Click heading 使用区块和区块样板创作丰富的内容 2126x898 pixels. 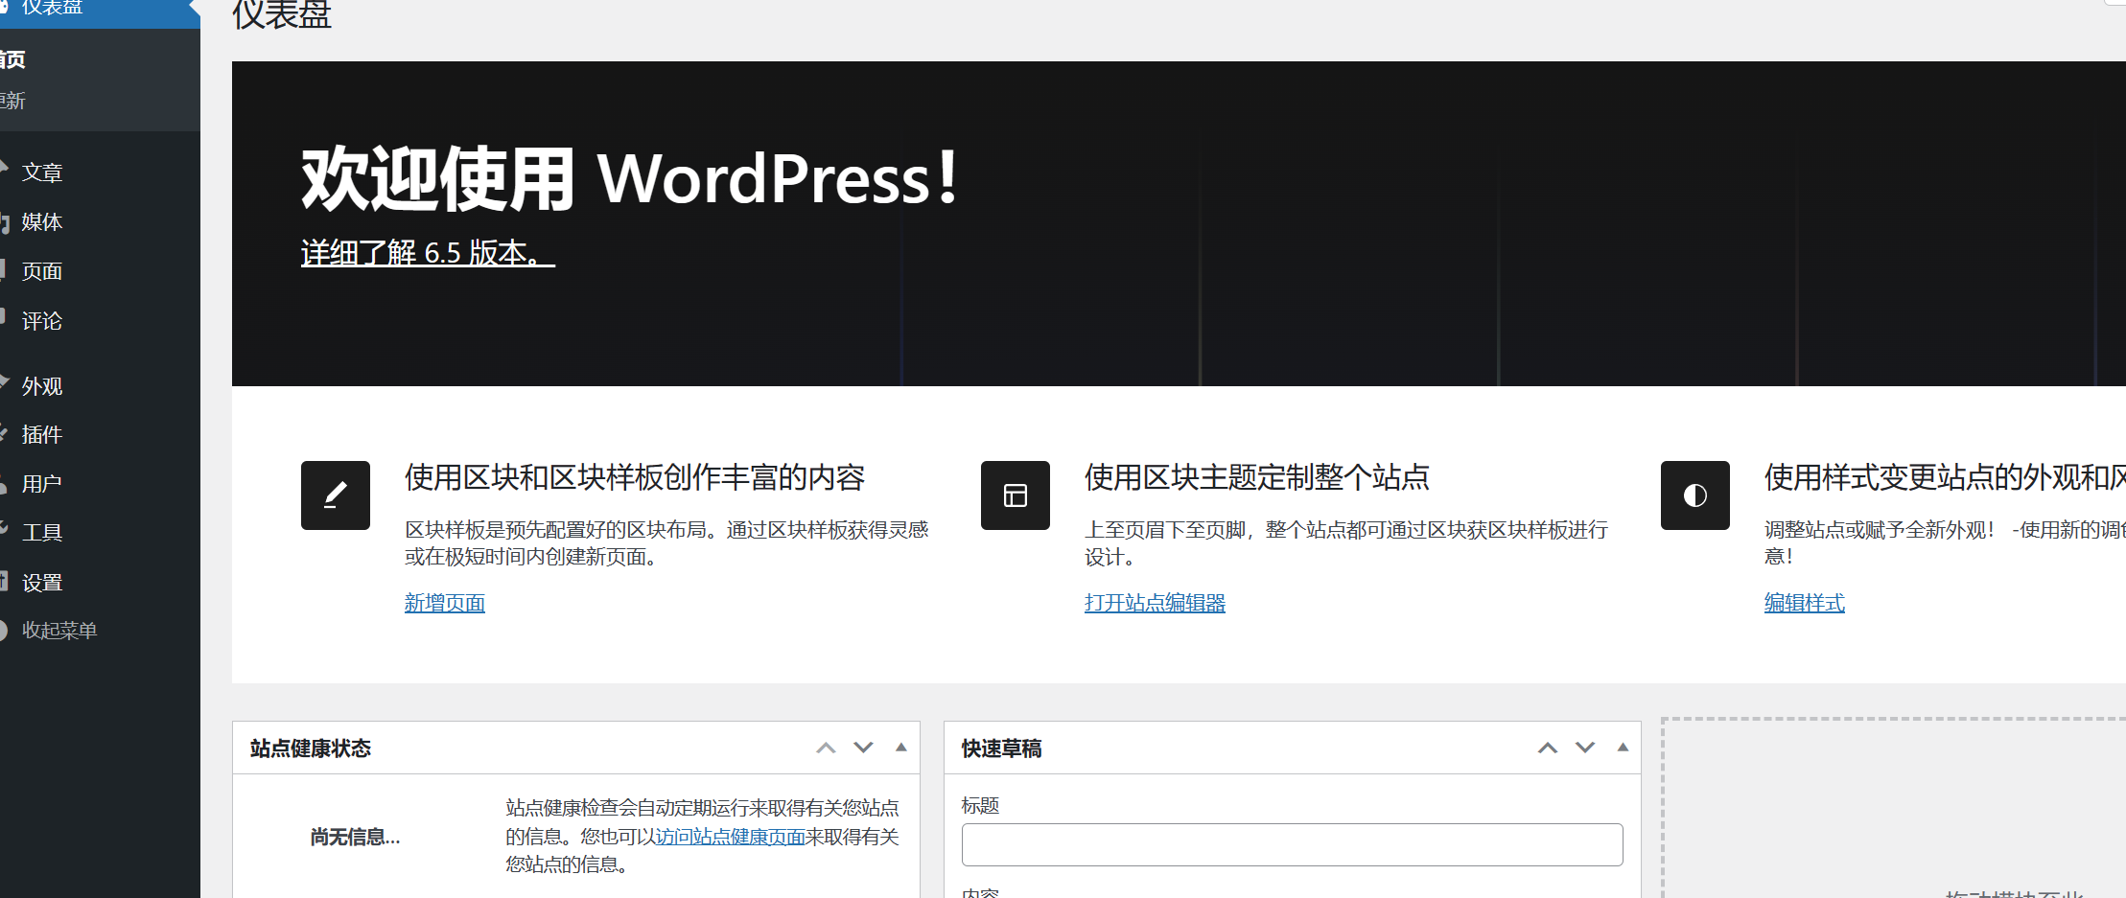[x=635, y=477]
